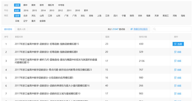Click 选题 for 指数函数模拟题8 row
Viewport: 193px width, 101px height.
pos(178,52)
